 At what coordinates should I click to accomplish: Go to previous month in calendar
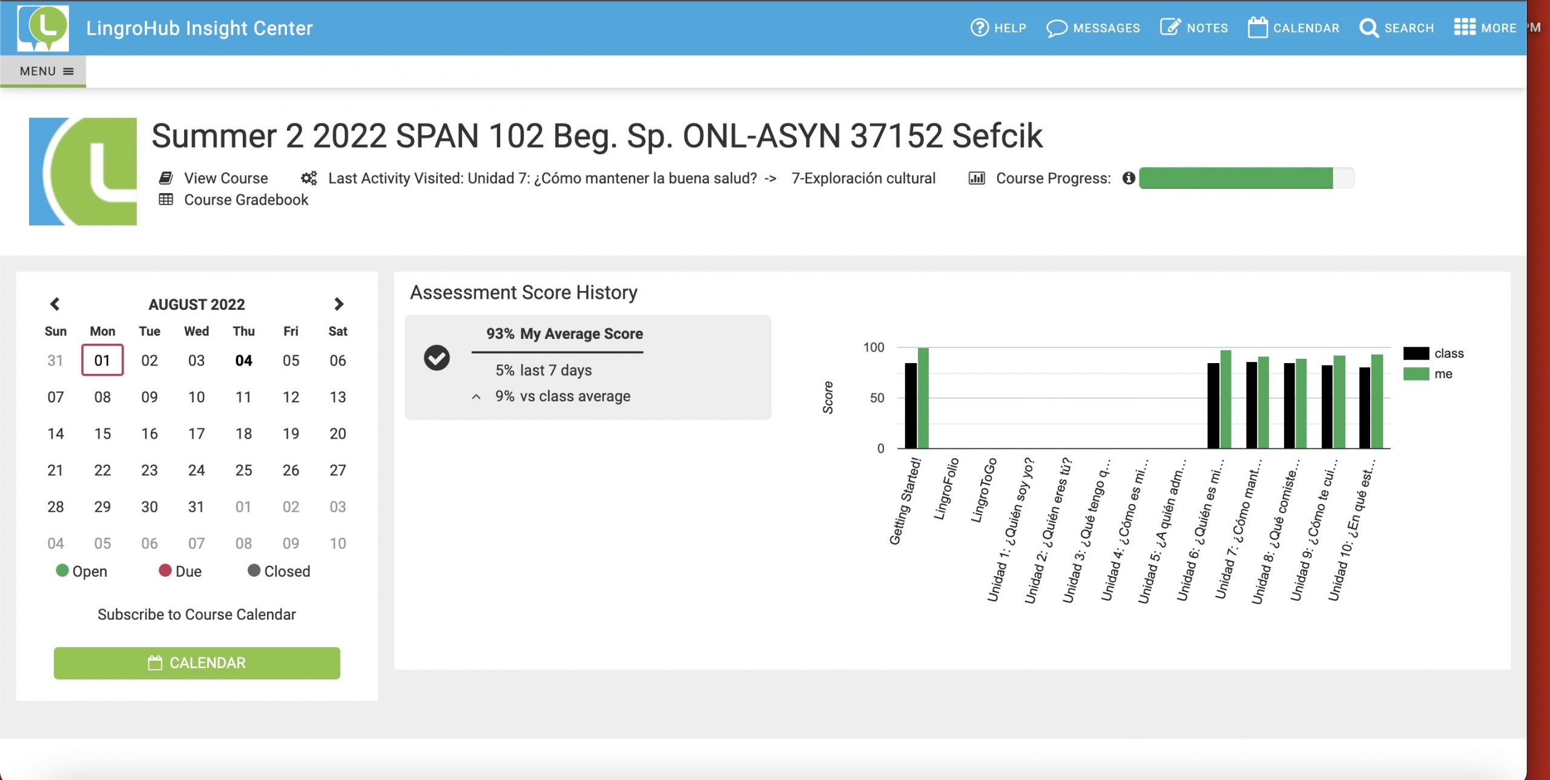point(54,304)
